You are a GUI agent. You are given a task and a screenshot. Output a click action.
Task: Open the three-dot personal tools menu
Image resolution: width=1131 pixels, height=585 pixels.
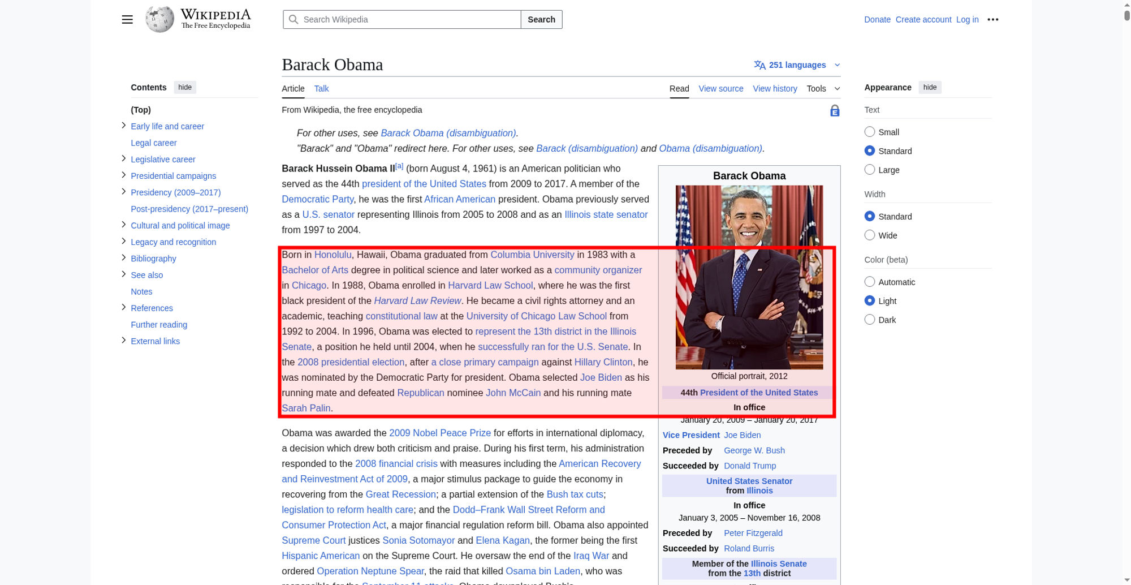tap(992, 20)
